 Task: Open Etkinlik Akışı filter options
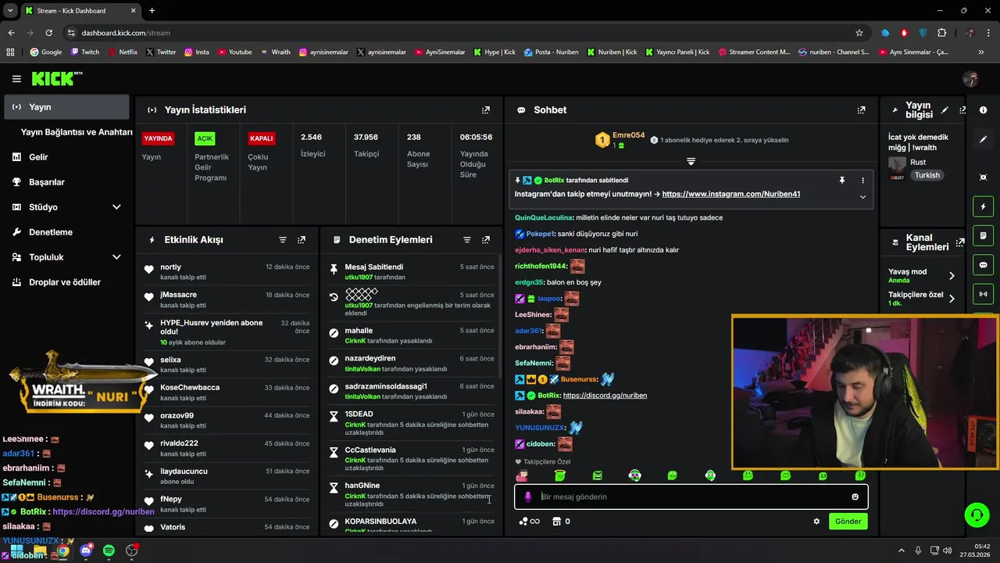click(x=283, y=240)
